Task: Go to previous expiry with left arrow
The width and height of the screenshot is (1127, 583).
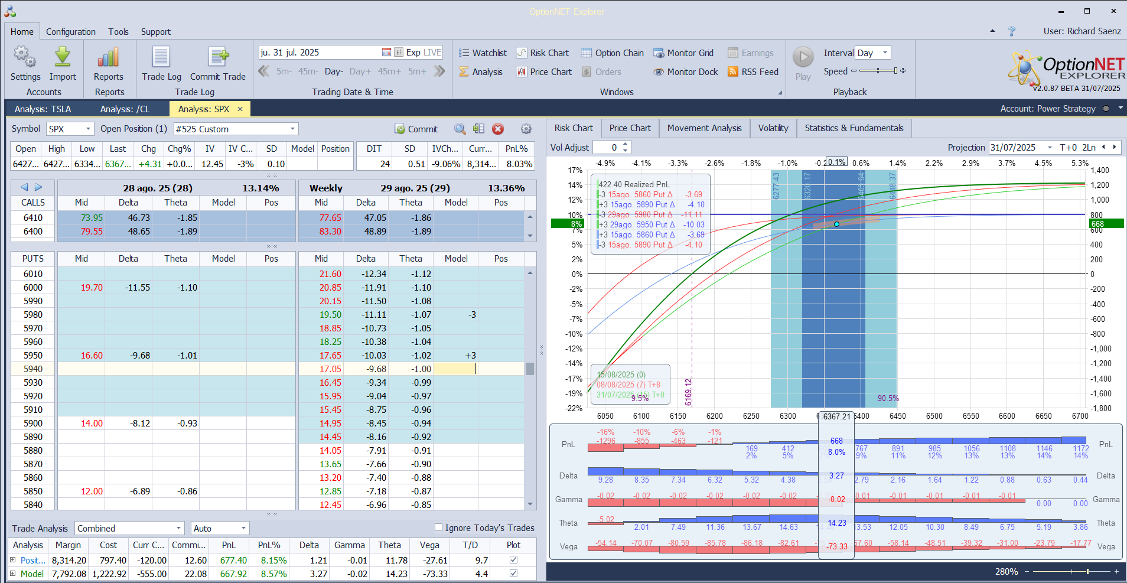Action: tap(24, 187)
